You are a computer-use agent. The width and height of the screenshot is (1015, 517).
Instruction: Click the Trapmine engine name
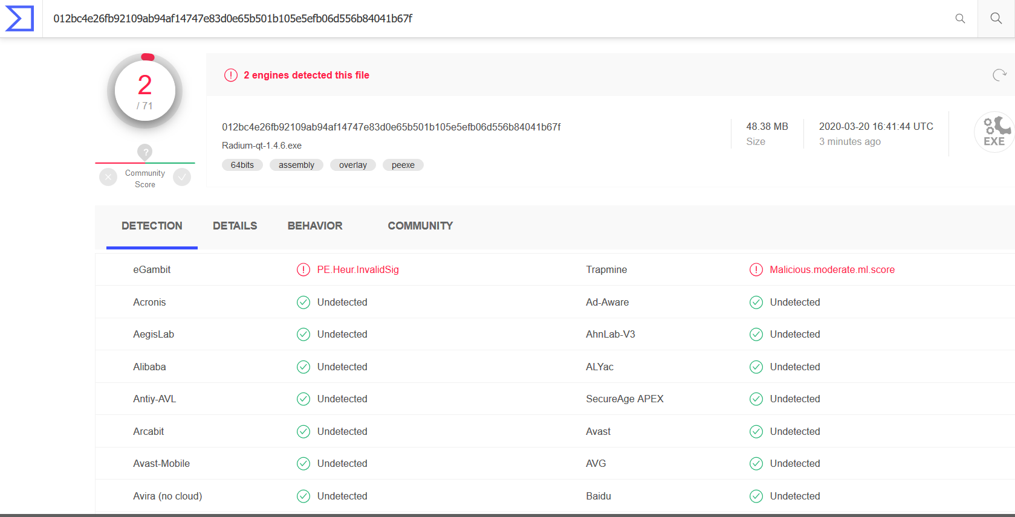point(606,270)
